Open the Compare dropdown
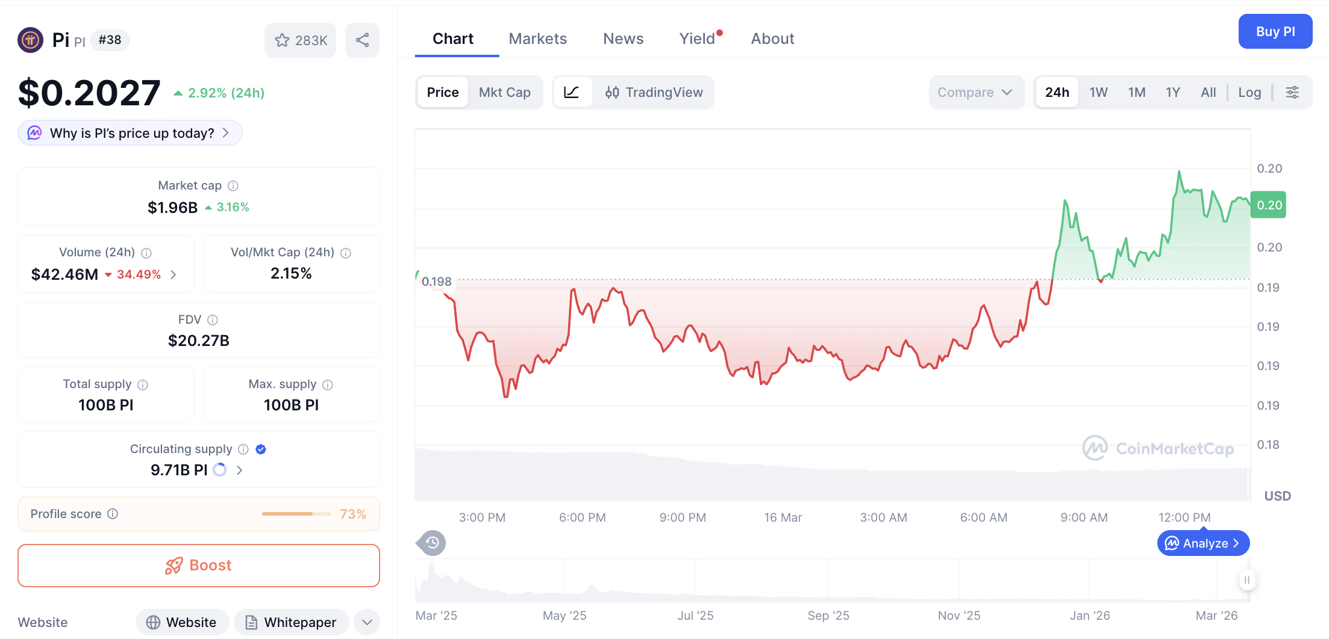 coord(975,92)
